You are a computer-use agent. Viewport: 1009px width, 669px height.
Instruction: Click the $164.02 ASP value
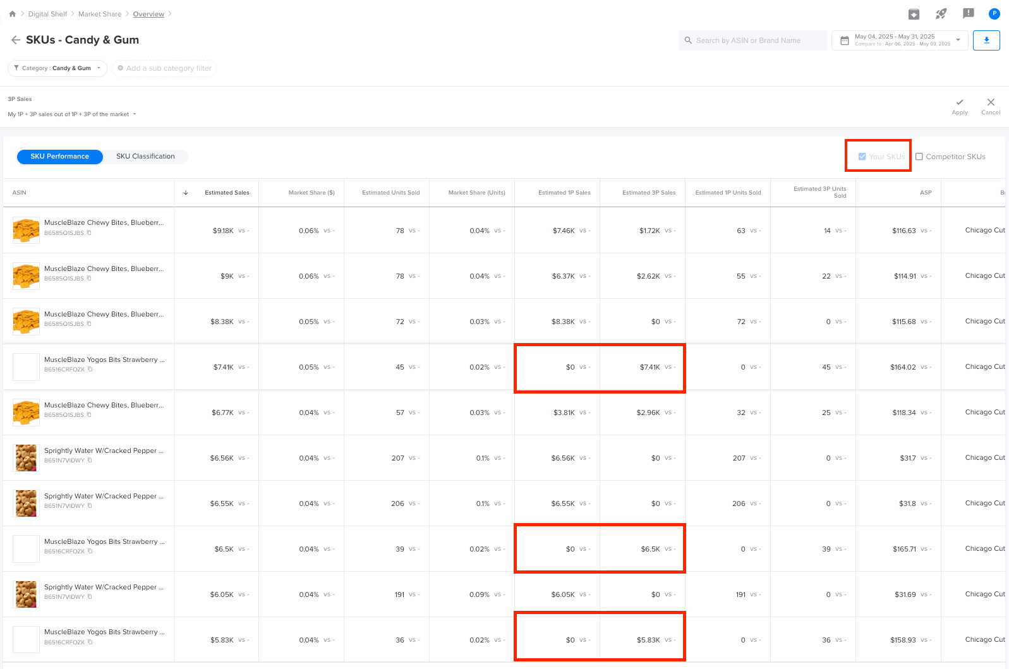point(903,367)
